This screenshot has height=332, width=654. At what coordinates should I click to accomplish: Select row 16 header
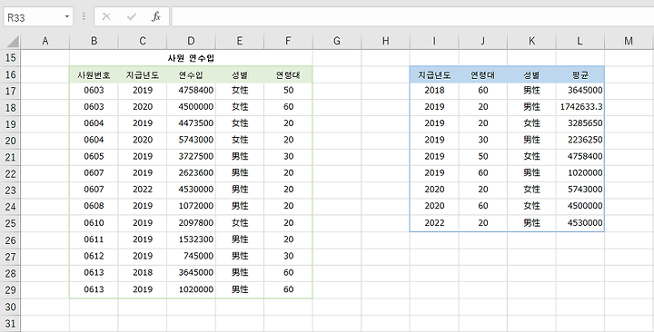click(x=10, y=74)
